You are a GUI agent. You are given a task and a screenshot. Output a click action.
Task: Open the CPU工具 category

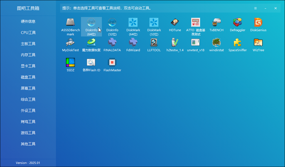28,33
